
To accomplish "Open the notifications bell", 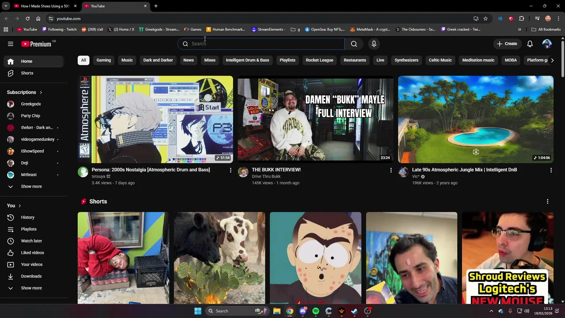I will 530,44.
